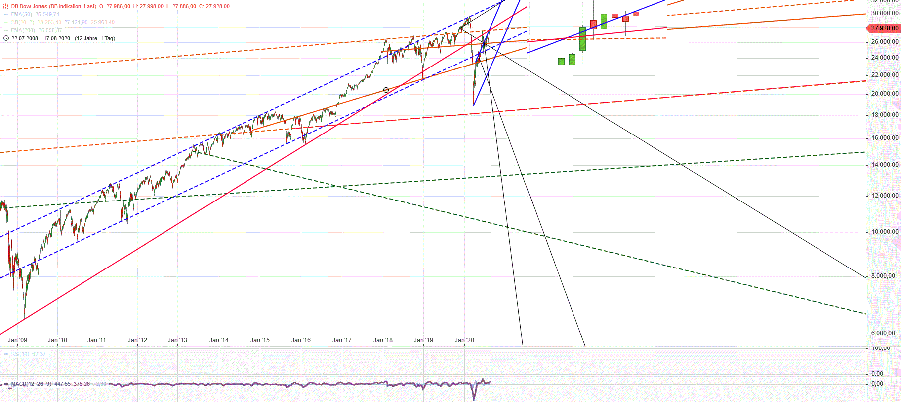Click the Jan '20 time axis label
This screenshot has height=402, width=901.
pos(464,340)
